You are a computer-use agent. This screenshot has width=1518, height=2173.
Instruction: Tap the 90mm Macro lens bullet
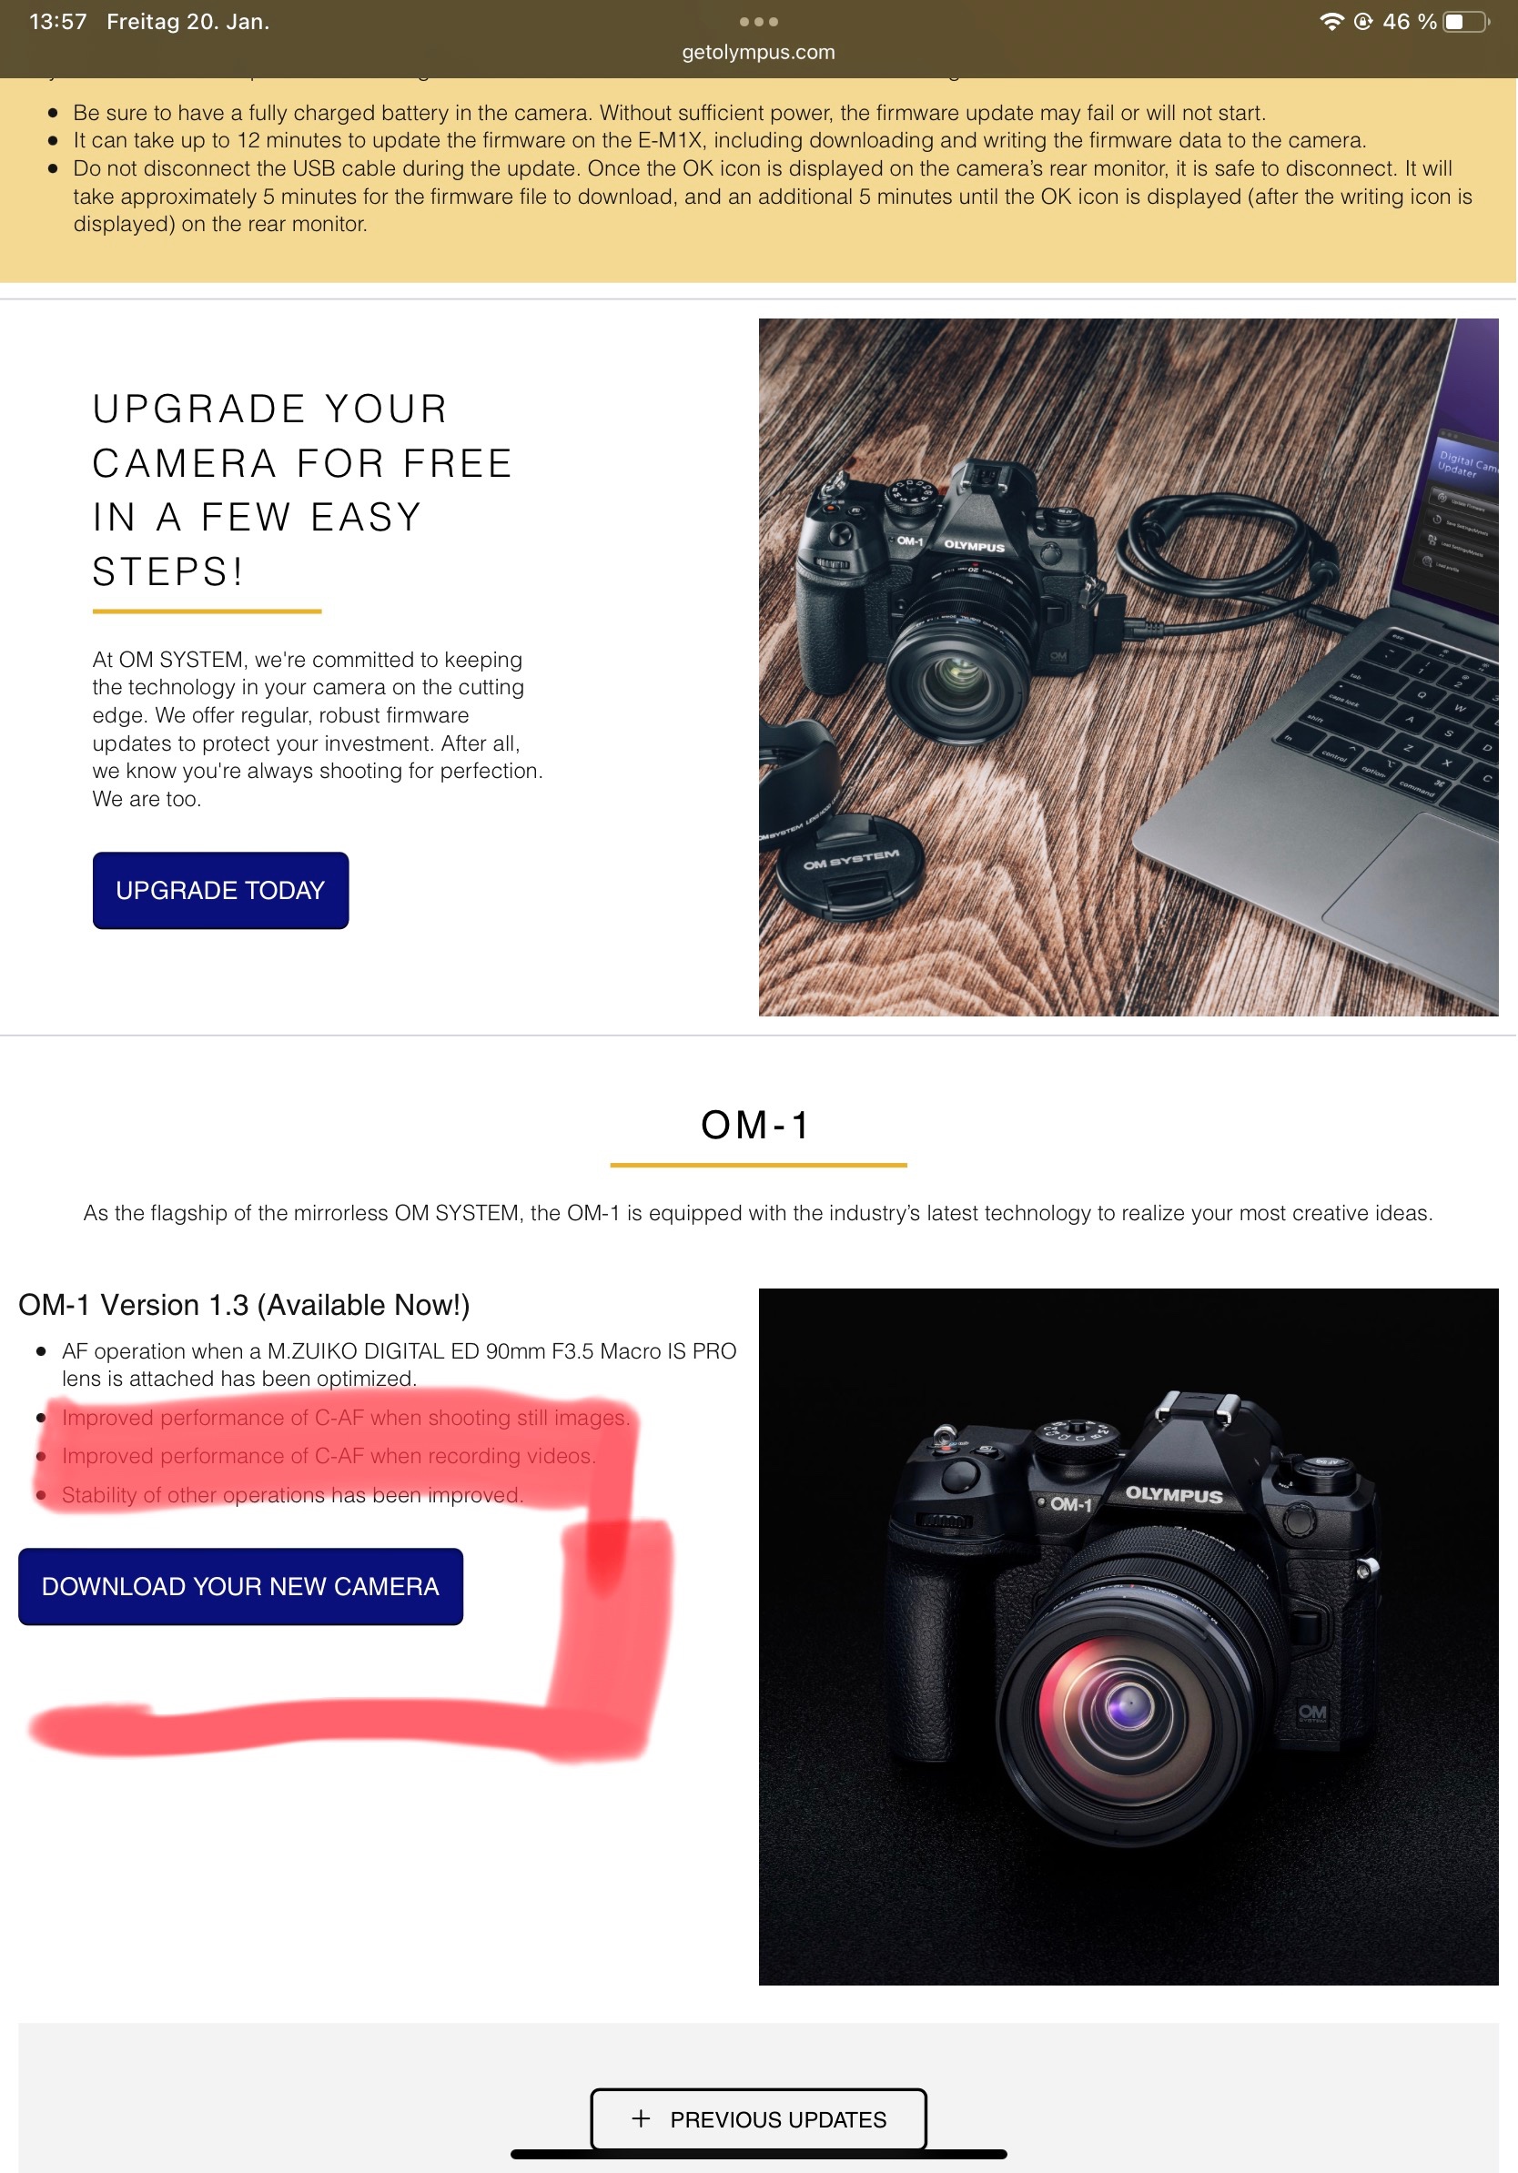click(399, 1365)
